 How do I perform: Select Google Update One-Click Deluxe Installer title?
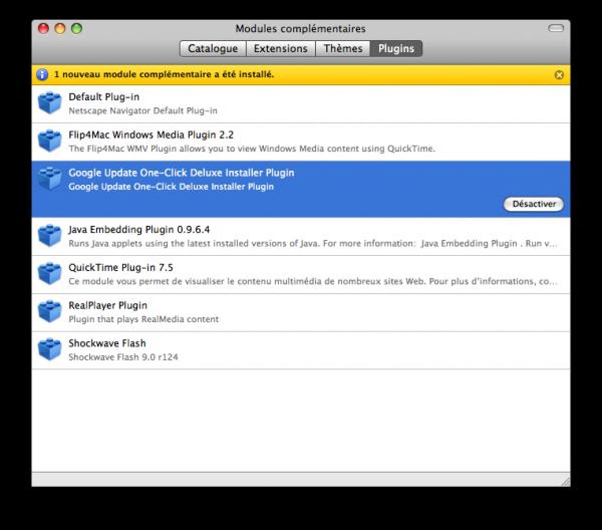pos(181,173)
